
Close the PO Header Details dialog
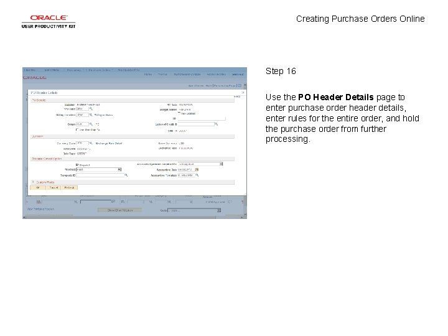(243, 92)
